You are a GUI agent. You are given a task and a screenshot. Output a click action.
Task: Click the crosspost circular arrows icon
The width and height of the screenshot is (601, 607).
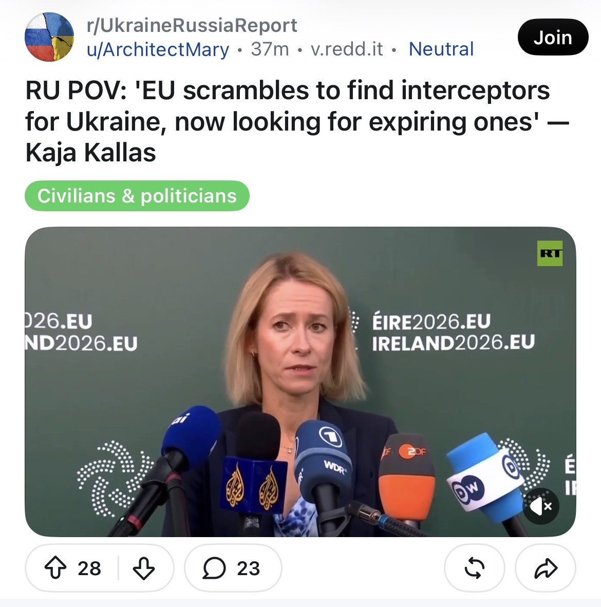475,568
